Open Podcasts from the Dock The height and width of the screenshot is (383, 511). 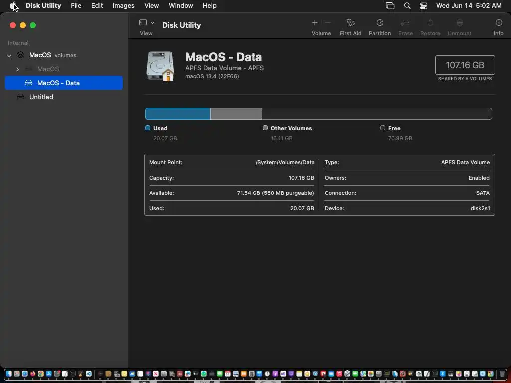coord(275,374)
